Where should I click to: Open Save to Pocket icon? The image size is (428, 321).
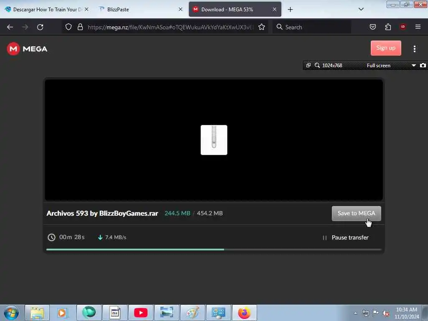point(373,27)
